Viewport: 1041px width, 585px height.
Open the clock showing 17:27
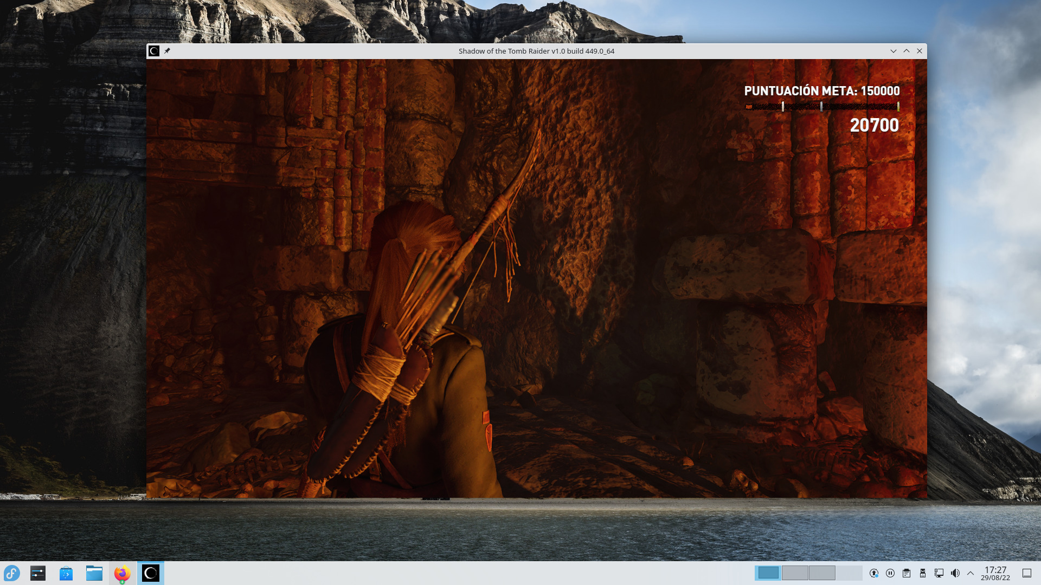tap(995, 573)
